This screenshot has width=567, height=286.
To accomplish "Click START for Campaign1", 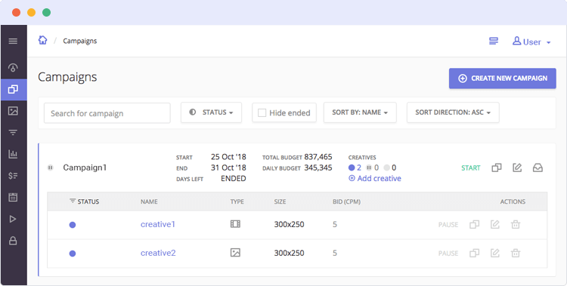I will [470, 168].
